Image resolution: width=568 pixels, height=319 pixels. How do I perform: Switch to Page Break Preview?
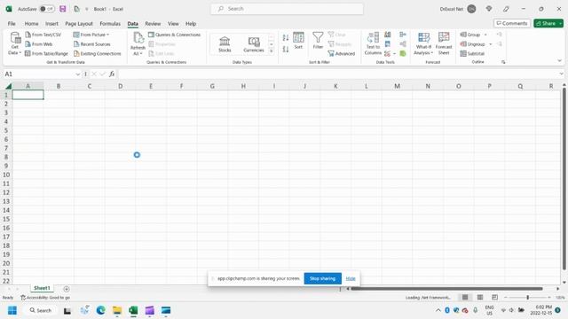(494, 298)
